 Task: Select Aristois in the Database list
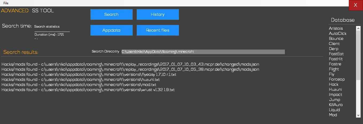[336, 28]
